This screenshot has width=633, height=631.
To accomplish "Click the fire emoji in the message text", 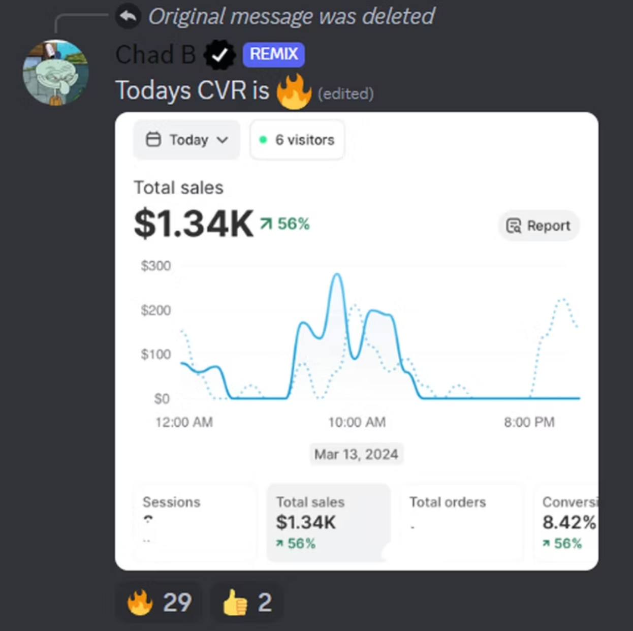I will pos(294,91).
